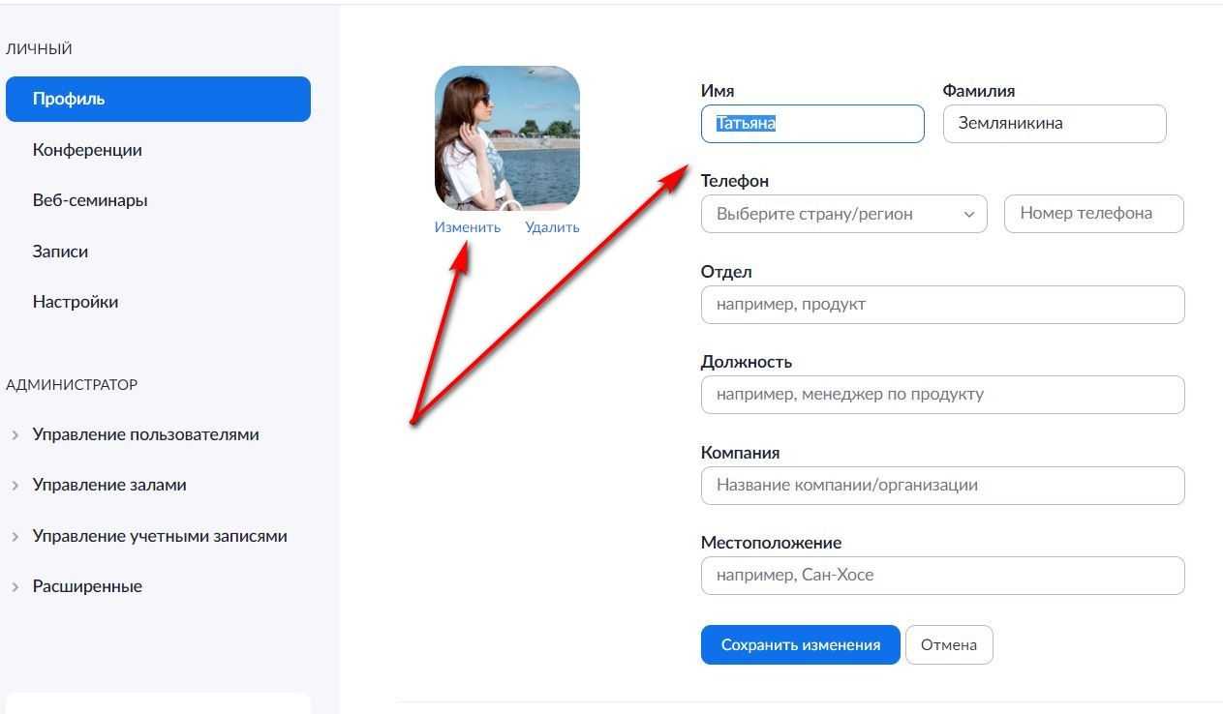Expand Управление залами section
Viewport: 1223px width, 714px height.
click(109, 485)
